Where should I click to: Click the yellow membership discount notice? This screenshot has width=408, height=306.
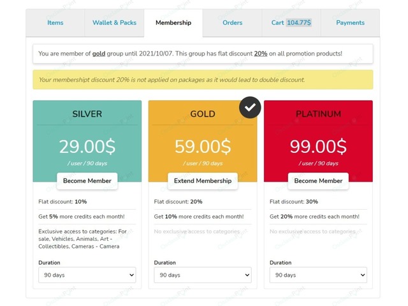click(203, 80)
